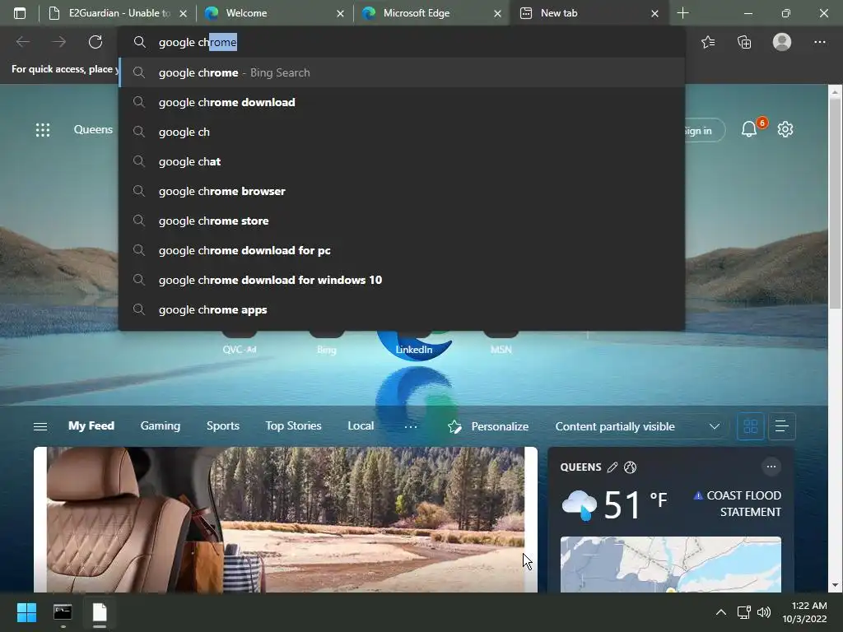Open the apps grid launcher icon
The width and height of the screenshot is (843, 632).
point(43,129)
